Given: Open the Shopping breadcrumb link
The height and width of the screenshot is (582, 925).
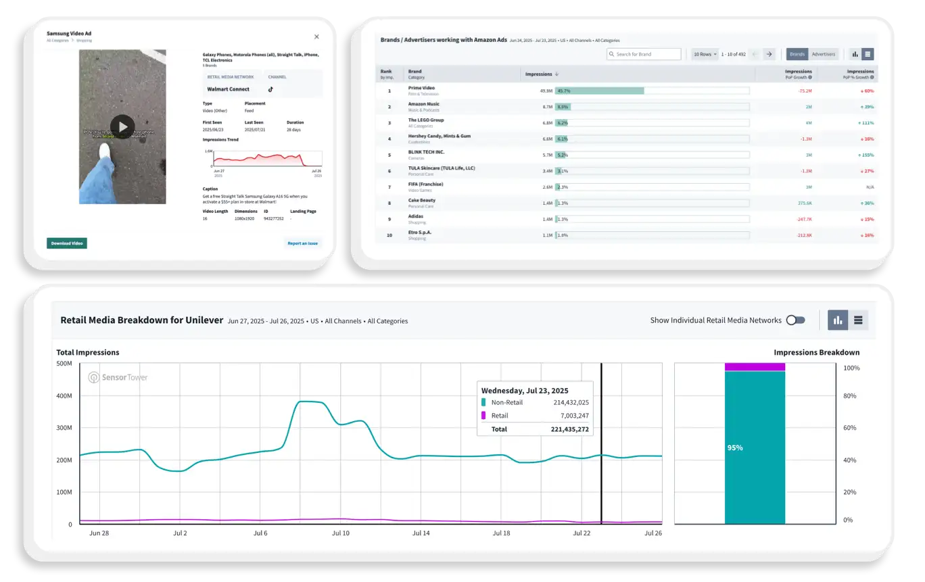Looking at the screenshot, I should tap(84, 41).
